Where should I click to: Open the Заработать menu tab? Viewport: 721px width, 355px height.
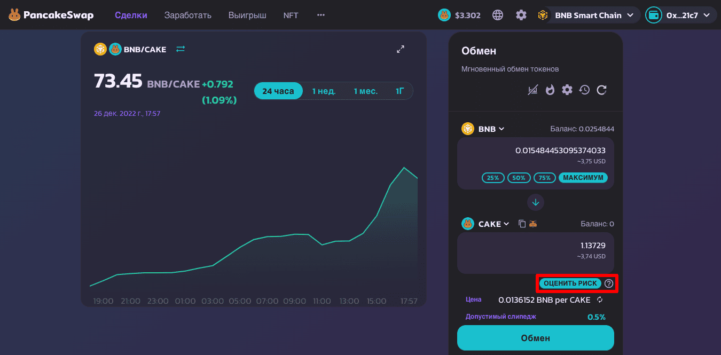click(187, 15)
